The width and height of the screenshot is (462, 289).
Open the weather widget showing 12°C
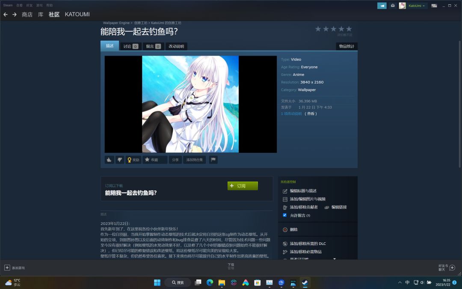click(x=13, y=283)
